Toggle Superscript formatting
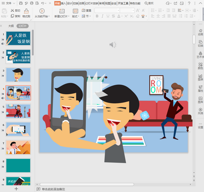Image resolution: width=204 pixels, height=192 pixels. coord(126,16)
